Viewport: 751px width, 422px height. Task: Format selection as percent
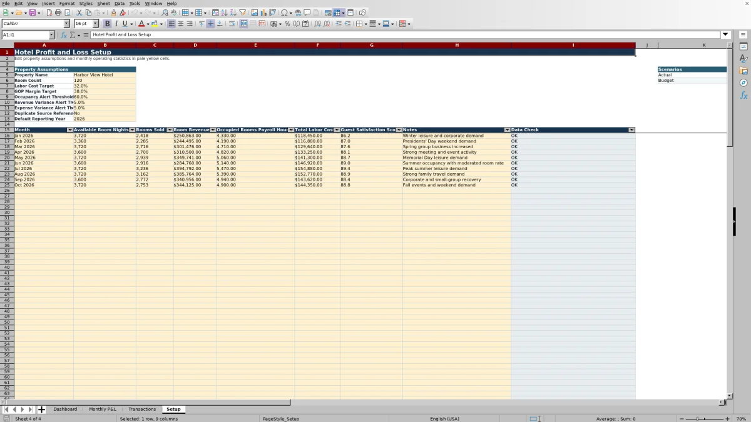(x=287, y=24)
